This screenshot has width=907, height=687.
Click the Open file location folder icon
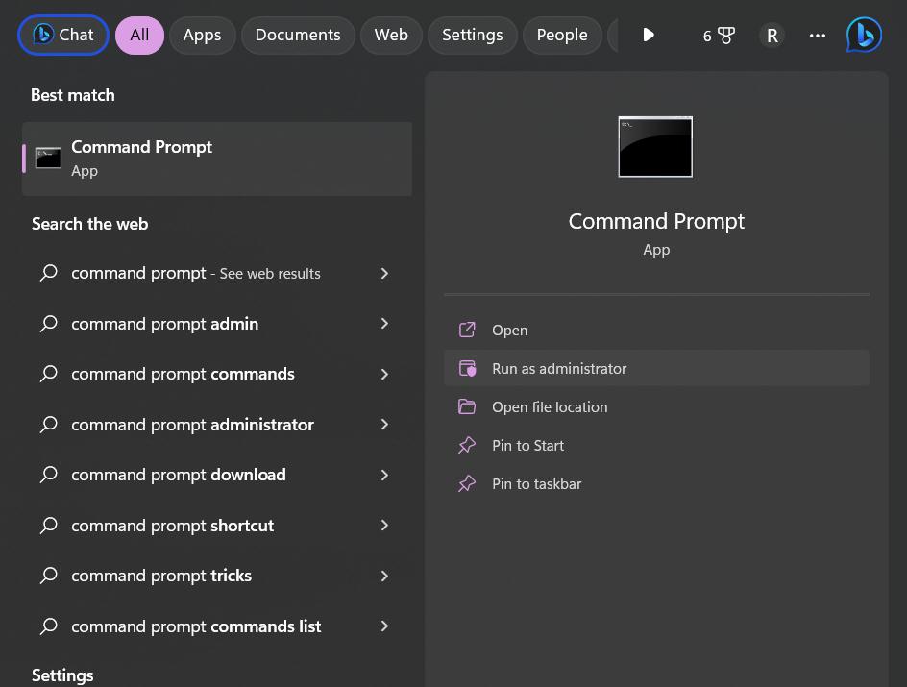tap(467, 406)
